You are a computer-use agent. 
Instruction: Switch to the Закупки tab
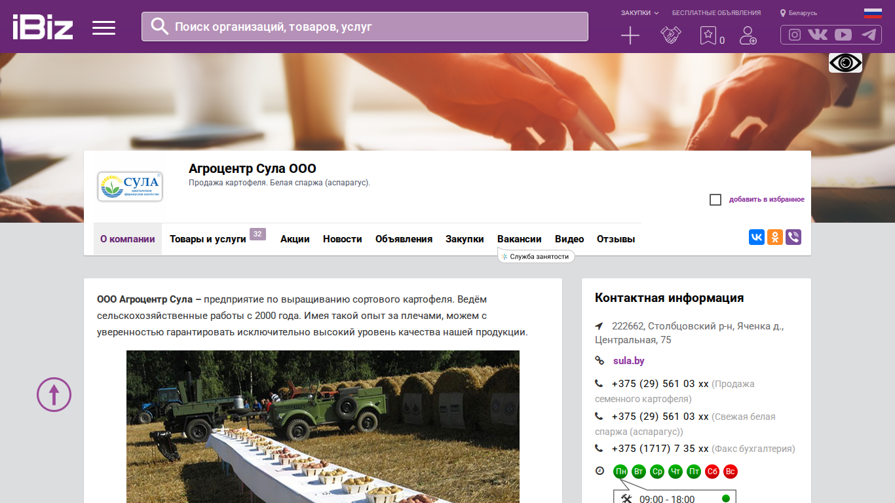click(465, 239)
